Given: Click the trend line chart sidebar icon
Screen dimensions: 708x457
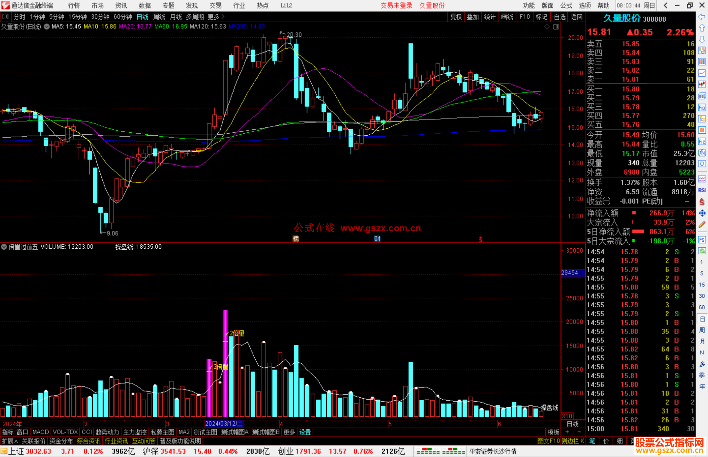Looking at the screenshot, I should point(702,73).
